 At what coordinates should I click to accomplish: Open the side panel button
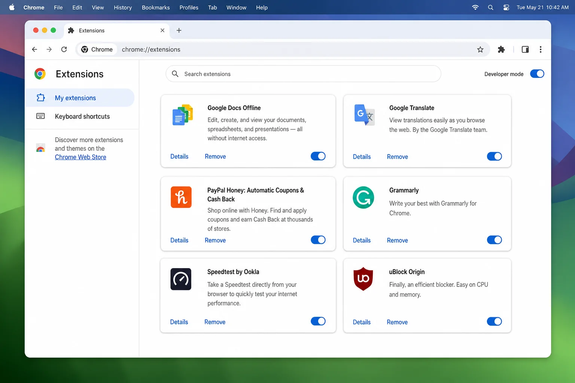point(525,49)
